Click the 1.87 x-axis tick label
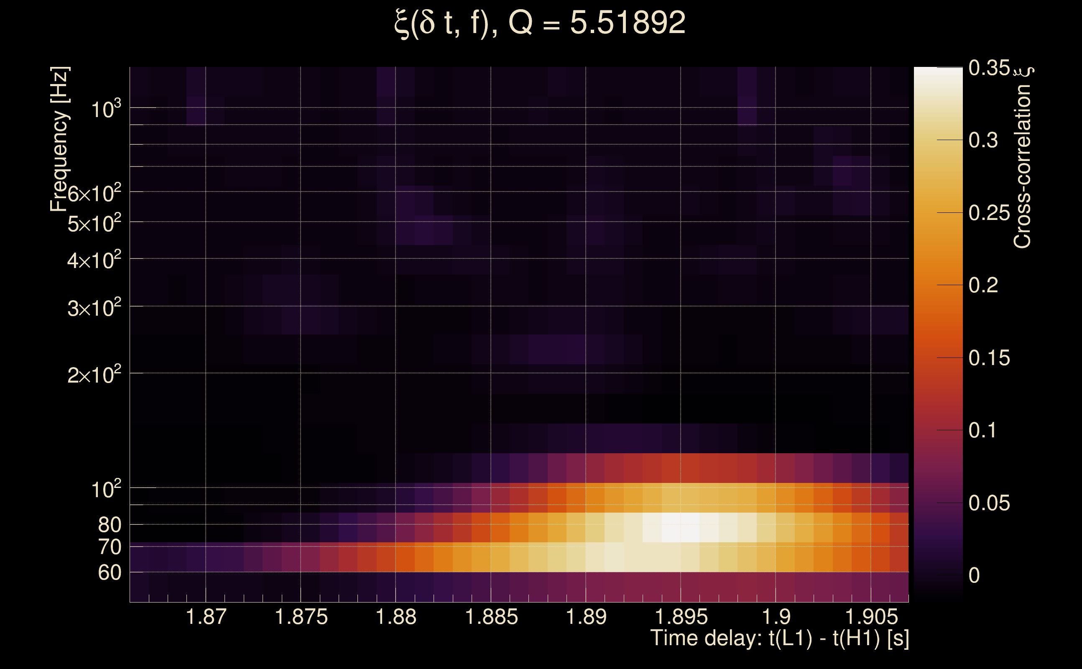 (206, 617)
